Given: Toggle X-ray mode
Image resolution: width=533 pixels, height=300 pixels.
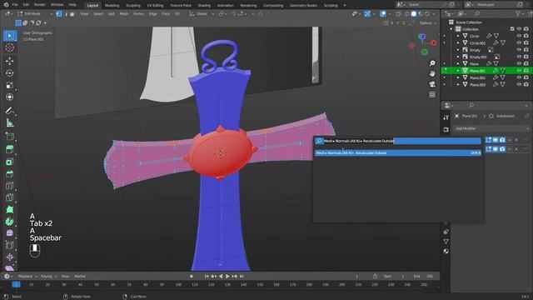Looking at the screenshot, I should click(x=398, y=14).
